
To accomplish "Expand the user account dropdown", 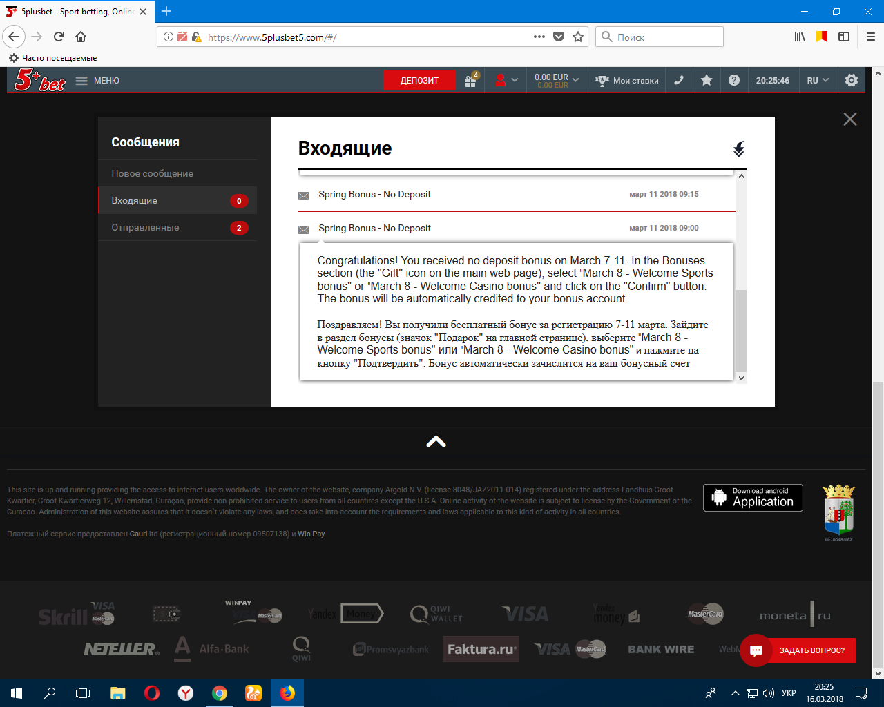I will click(x=506, y=81).
